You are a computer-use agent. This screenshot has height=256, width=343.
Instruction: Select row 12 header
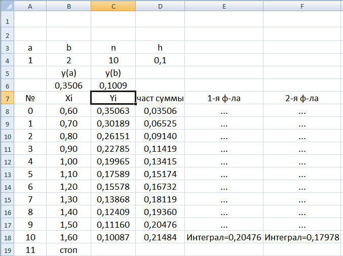pos(8,161)
